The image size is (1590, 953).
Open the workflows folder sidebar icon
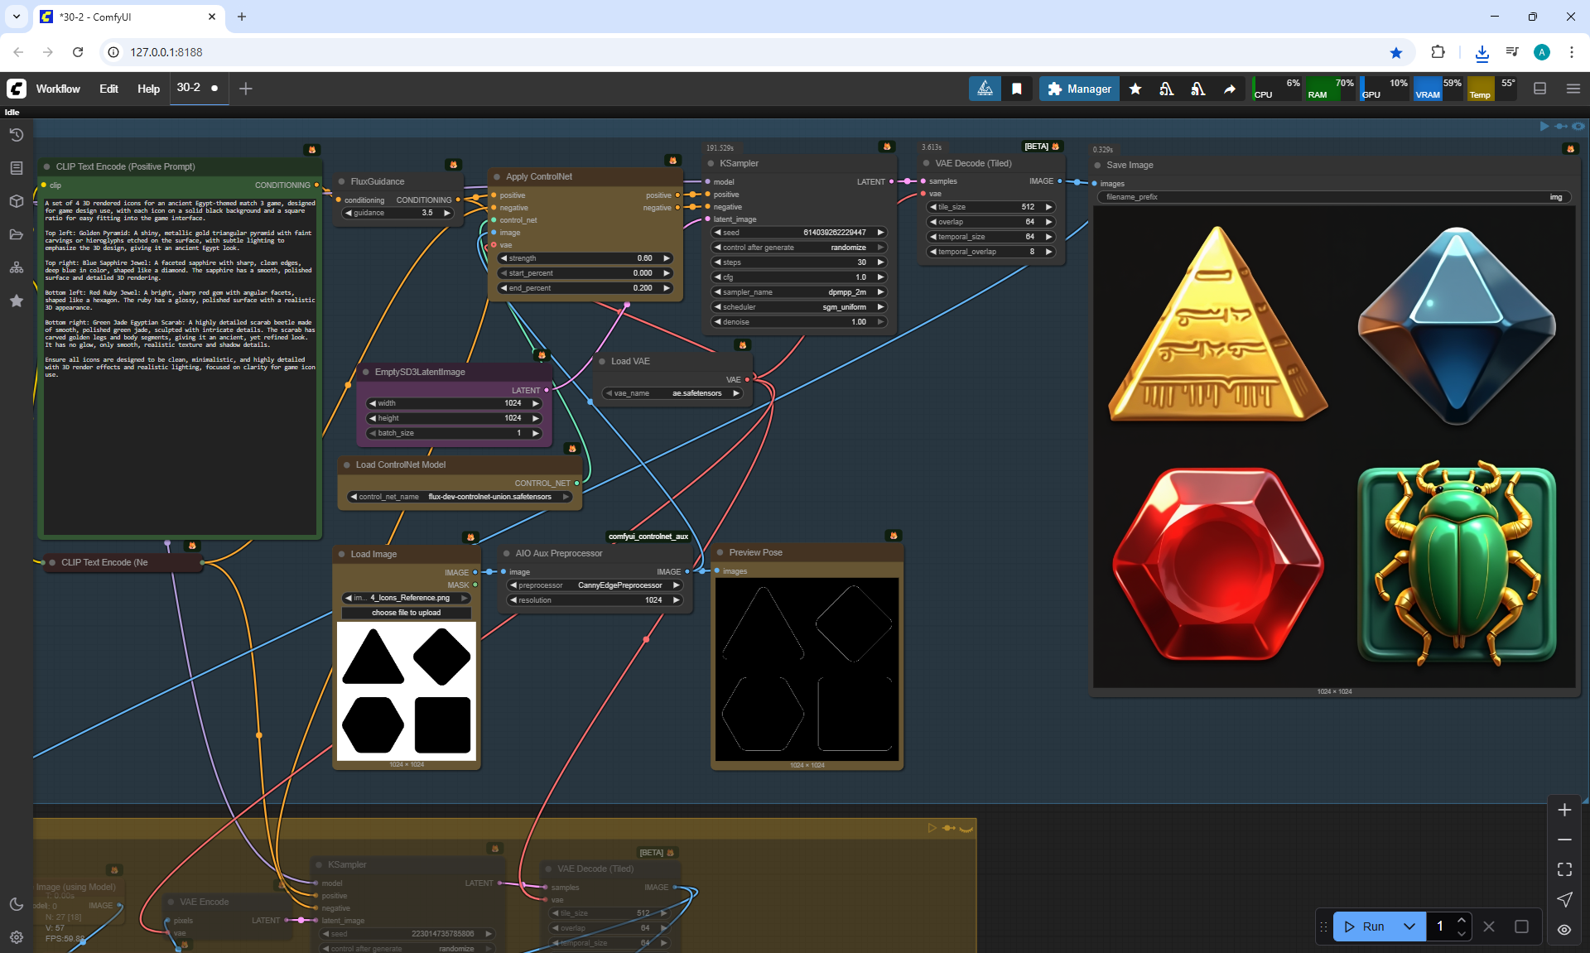click(16, 234)
